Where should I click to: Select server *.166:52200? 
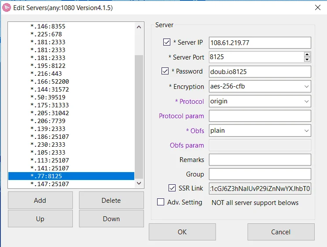(x=71, y=81)
